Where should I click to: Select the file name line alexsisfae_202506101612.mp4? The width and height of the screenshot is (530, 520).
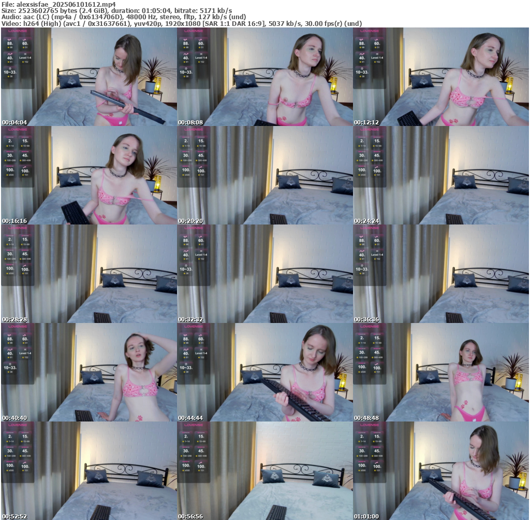point(58,4)
